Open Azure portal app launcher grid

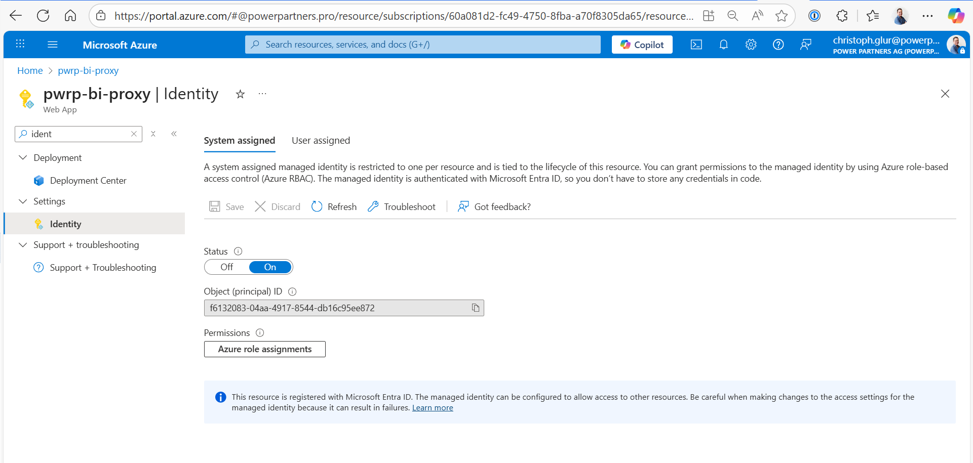click(x=20, y=44)
